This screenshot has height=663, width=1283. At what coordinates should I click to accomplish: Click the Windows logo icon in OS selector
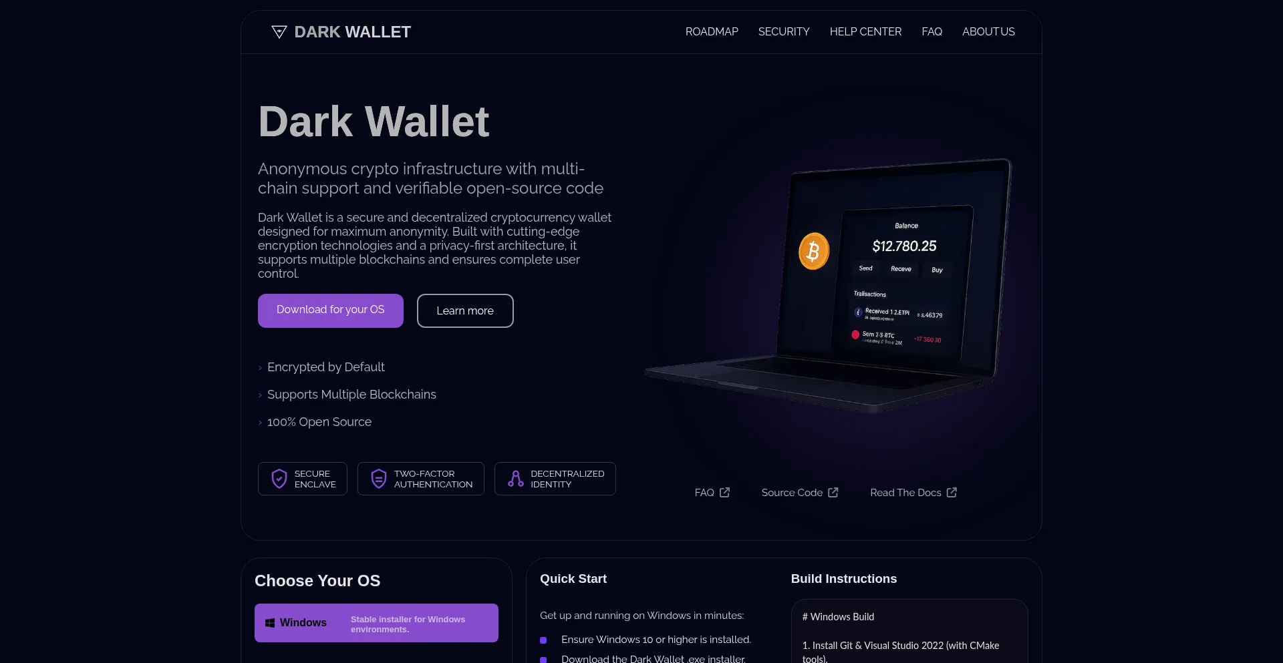(x=270, y=623)
